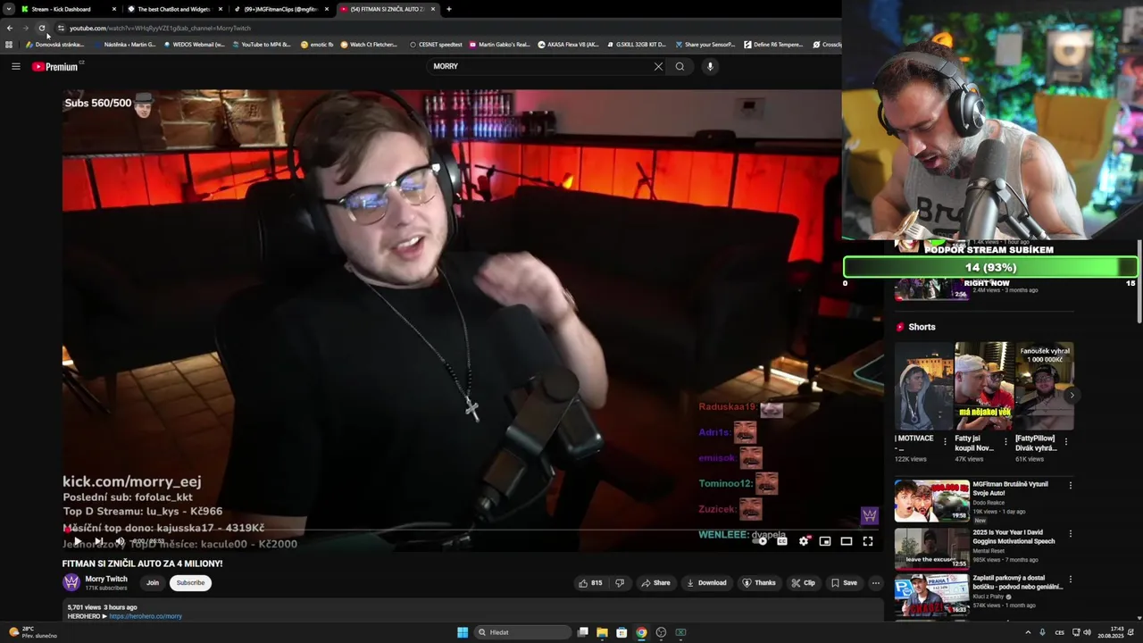1143x643 pixels.
Task: Mute the video player volume
Action: point(120,541)
